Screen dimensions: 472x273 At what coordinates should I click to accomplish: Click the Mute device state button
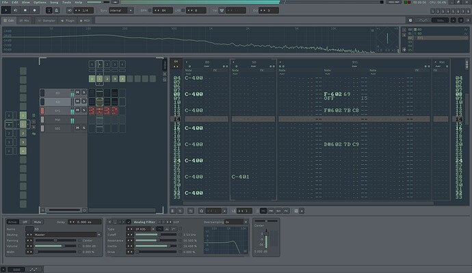38,222
